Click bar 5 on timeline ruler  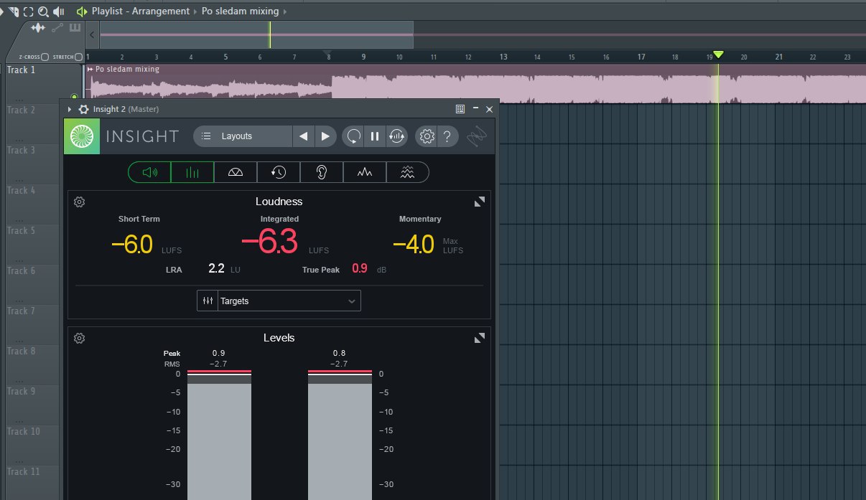(x=225, y=57)
